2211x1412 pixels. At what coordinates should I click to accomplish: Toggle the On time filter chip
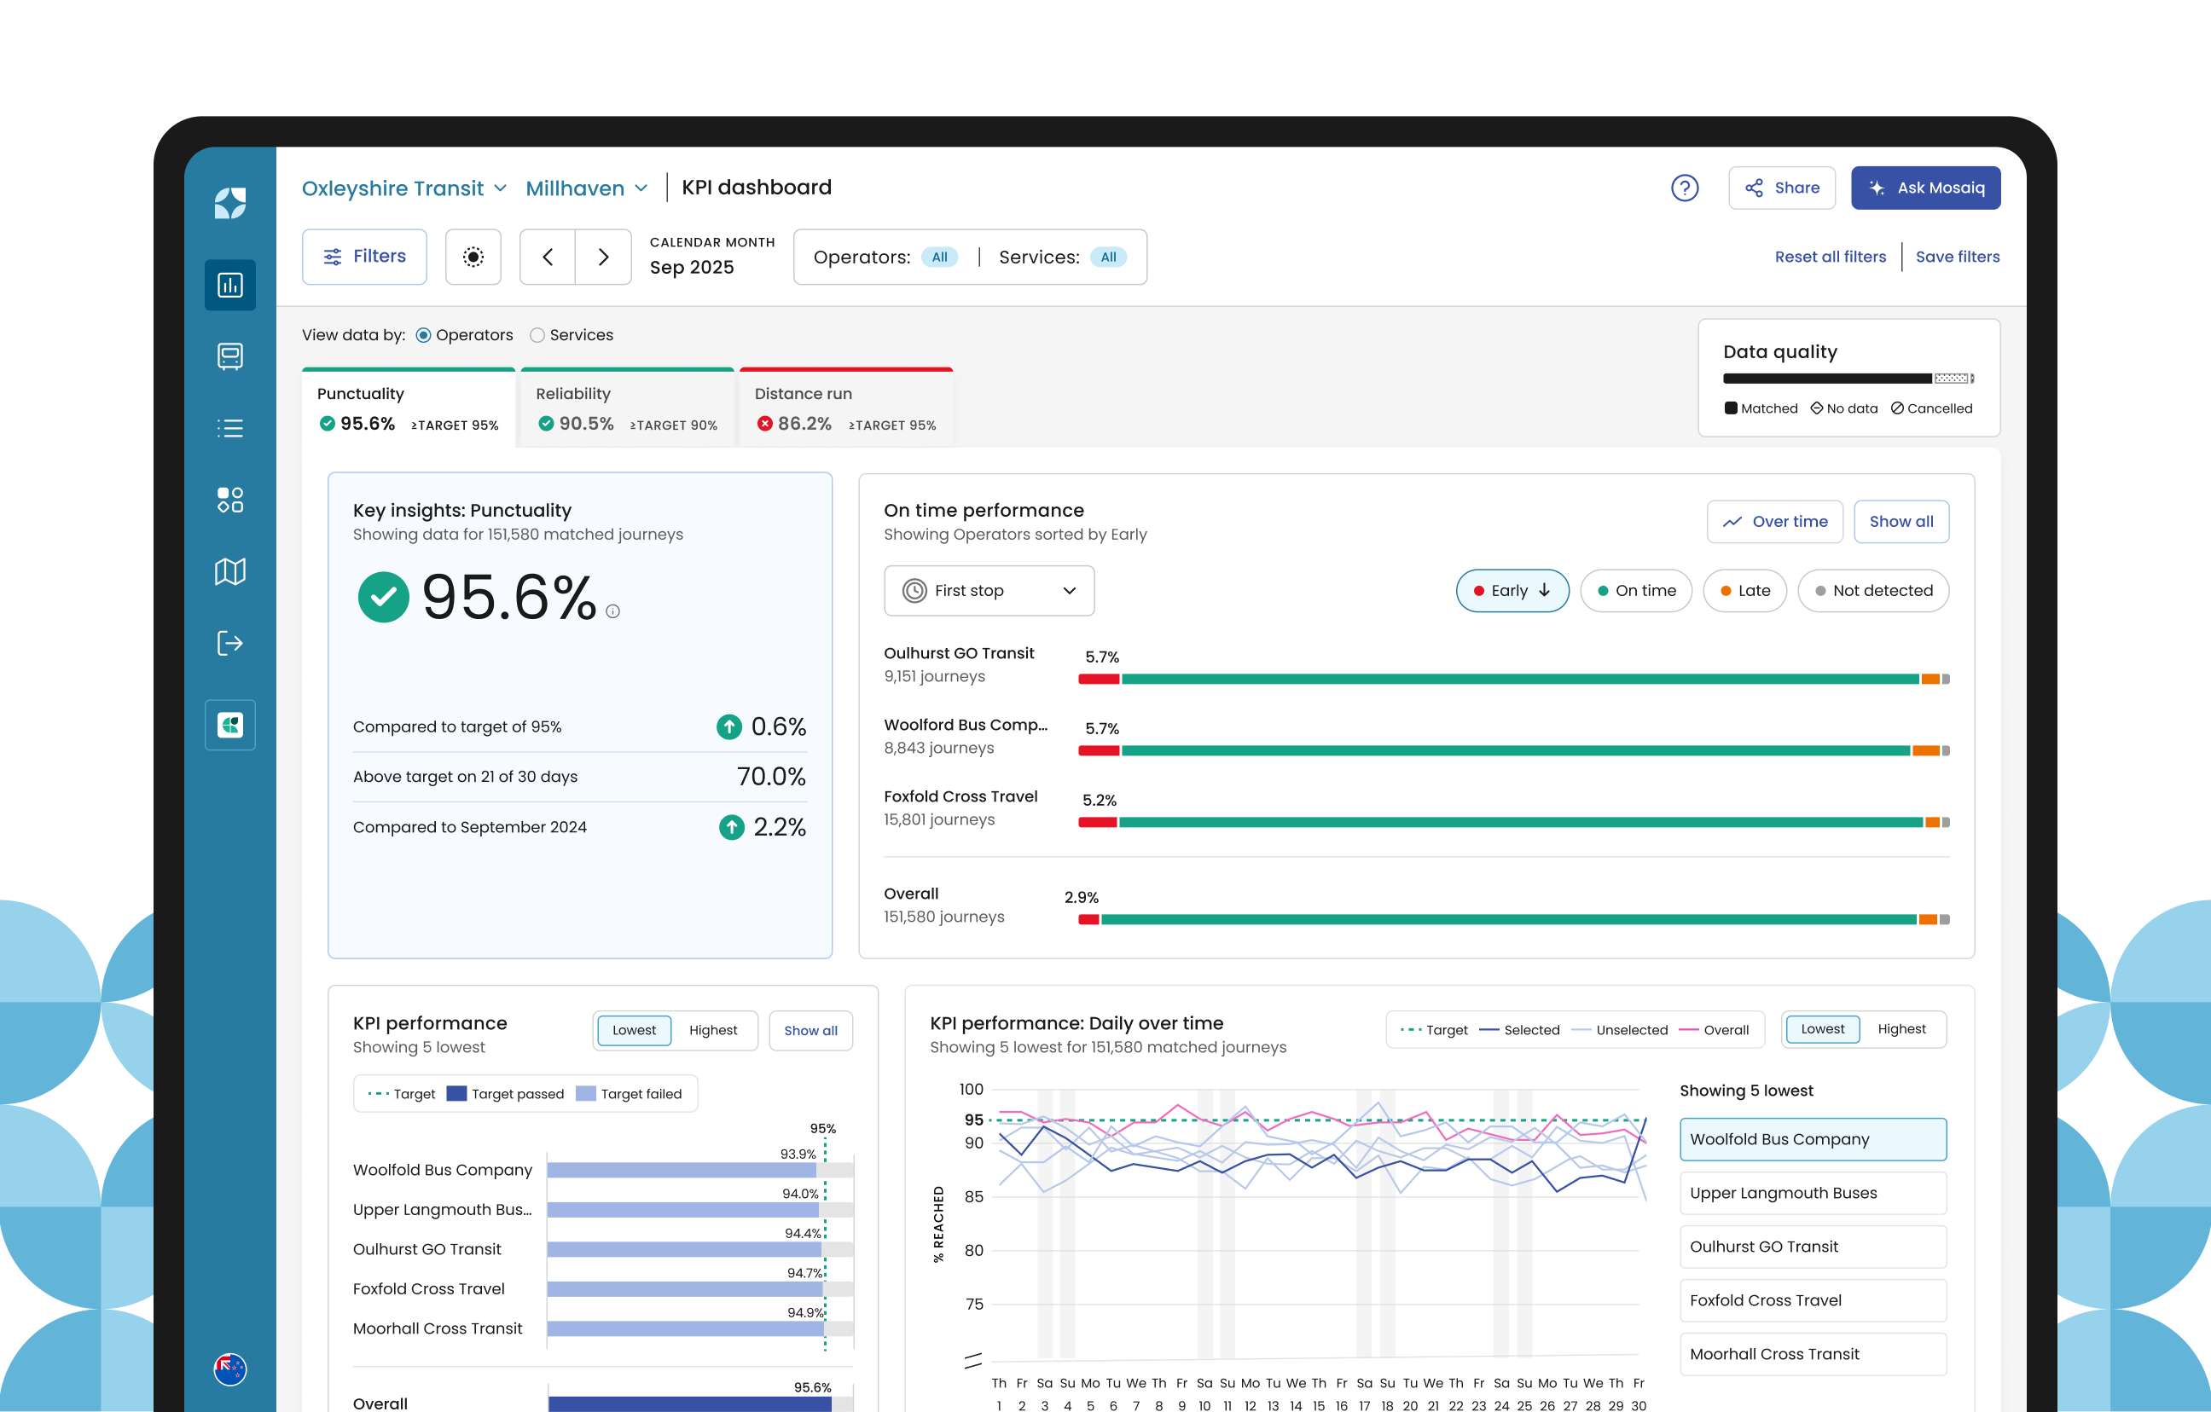pos(1636,590)
